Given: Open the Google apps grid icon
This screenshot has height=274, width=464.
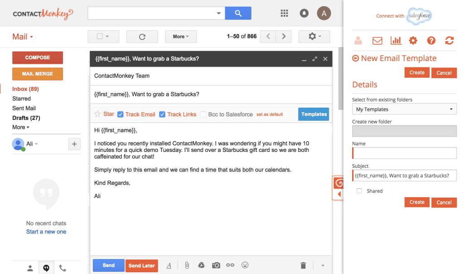Looking at the screenshot, I should [x=285, y=13].
